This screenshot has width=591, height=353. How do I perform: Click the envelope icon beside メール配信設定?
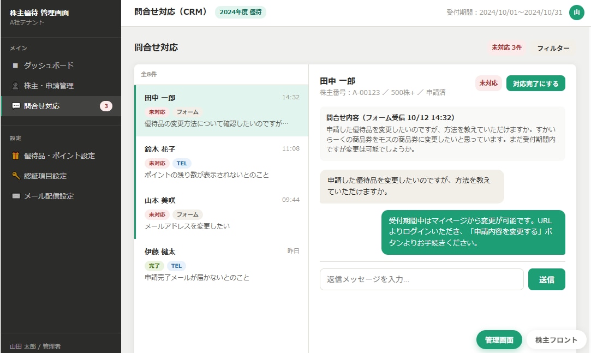click(x=16, y=196)
